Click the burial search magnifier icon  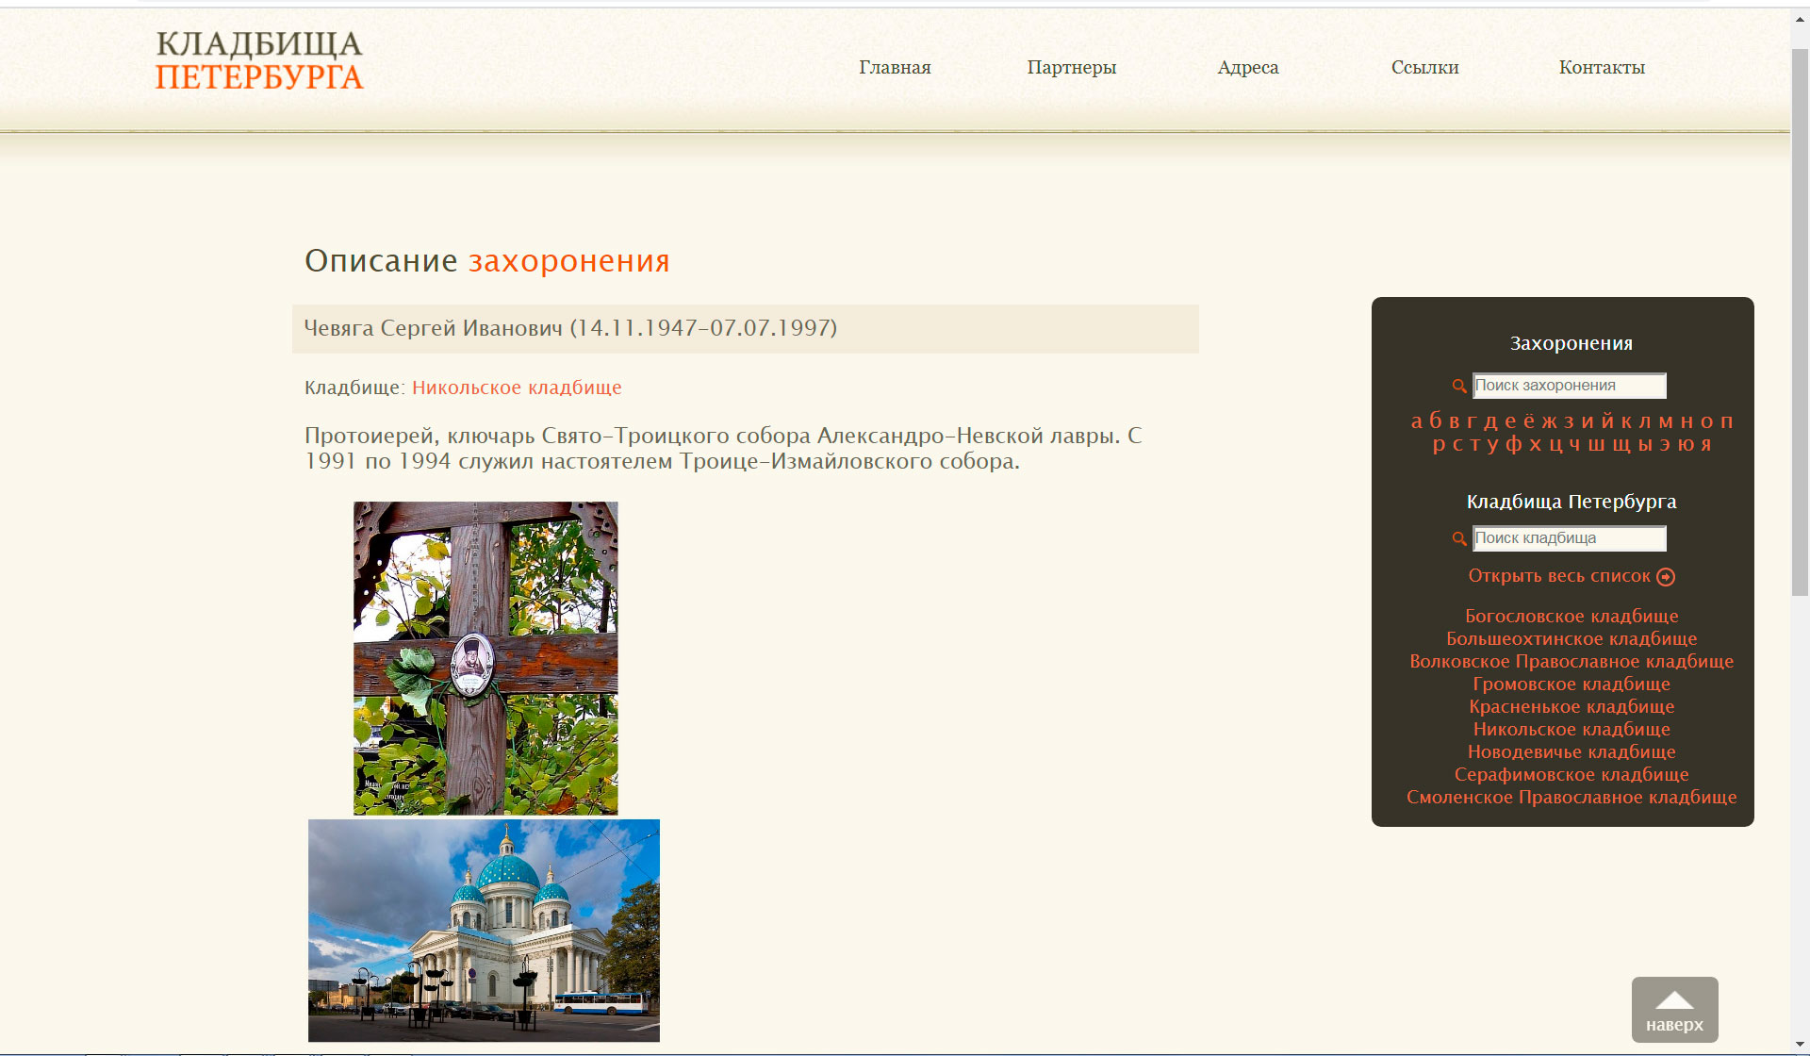tap(1459, 386)
